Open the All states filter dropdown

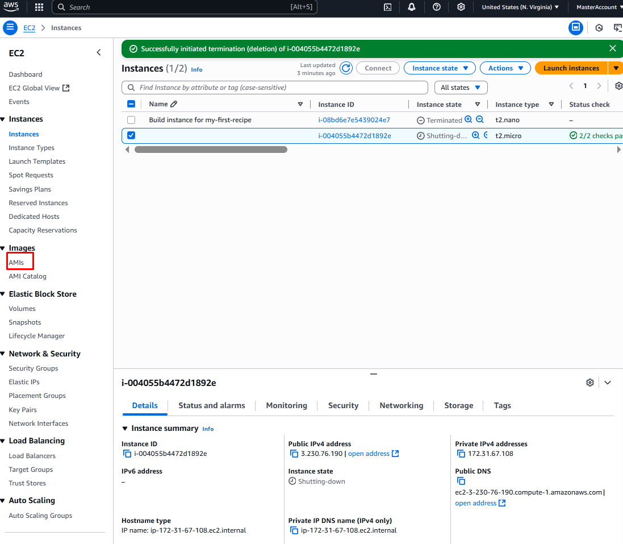pos(461,88)
